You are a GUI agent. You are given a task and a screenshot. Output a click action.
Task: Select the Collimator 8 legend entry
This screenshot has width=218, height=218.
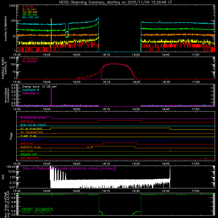(31, 90)
